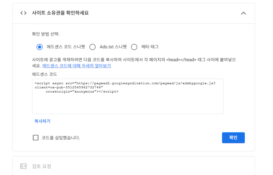Image resolution: width=273 pixels, height=175 pixels.
Task: Click the 검토 요청 checklist icon
Action: pos(23,166)
